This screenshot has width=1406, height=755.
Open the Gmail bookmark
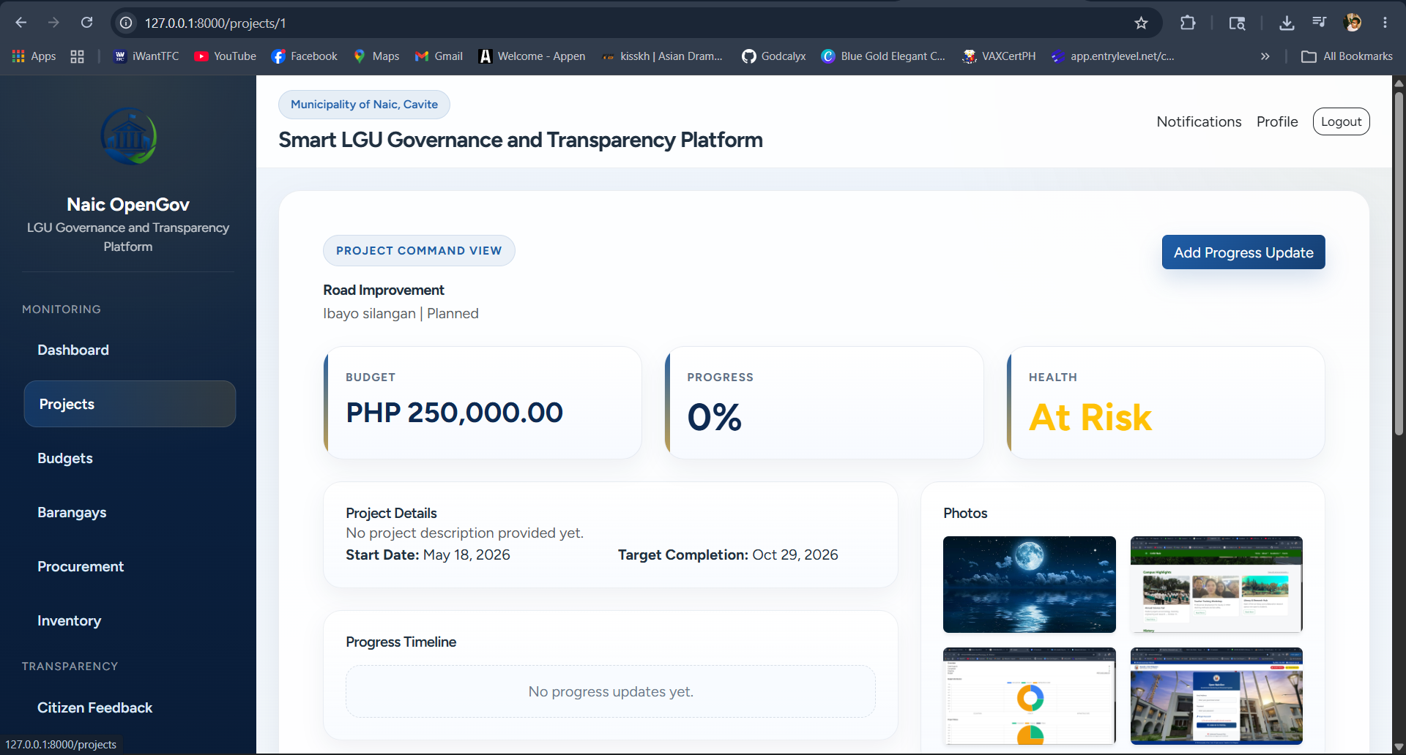[439, 56]
